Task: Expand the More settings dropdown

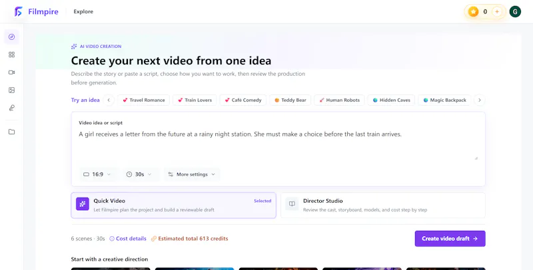Action: coord(192,174)
